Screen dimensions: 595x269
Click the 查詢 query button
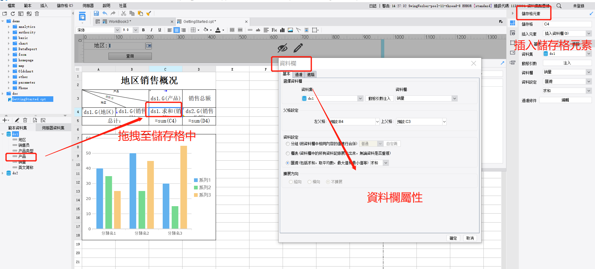(x=130, y=56)
